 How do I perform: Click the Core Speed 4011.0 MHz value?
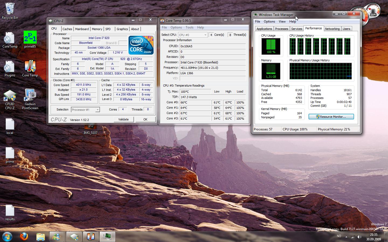[84, 85]
